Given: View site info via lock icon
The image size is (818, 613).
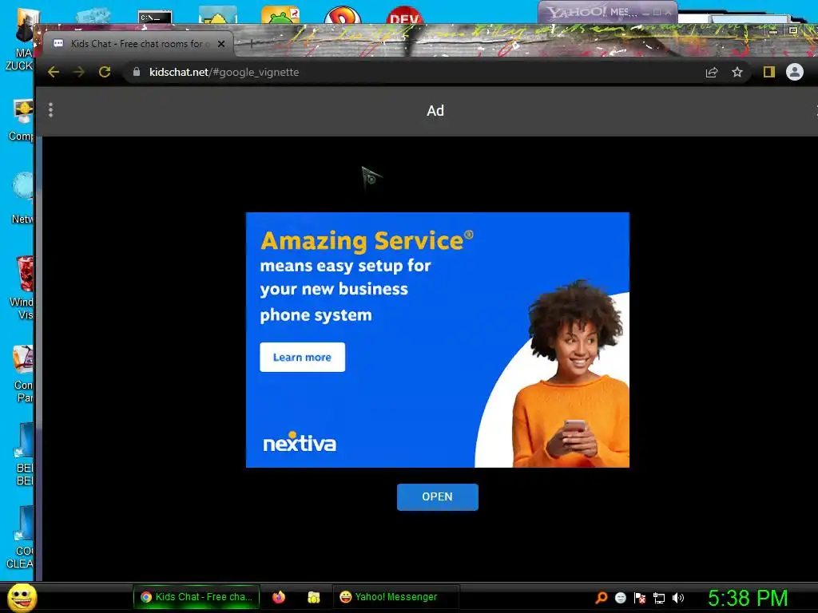Looking at the screenshot, I should (137, 72).
